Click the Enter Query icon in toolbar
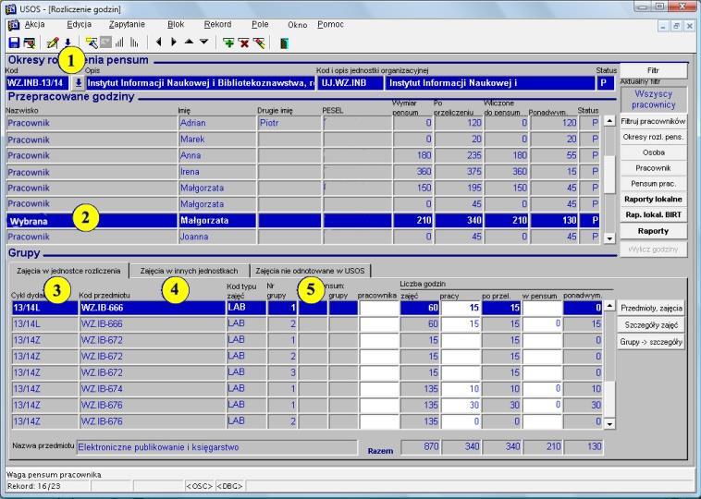Viewport: 701px width, 499px height. tap(92, 43)
